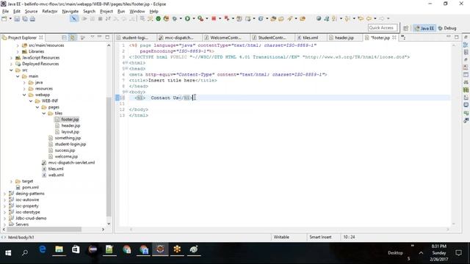
Task: Minimize the Project Explorer view
Action: tap(100, 37)
